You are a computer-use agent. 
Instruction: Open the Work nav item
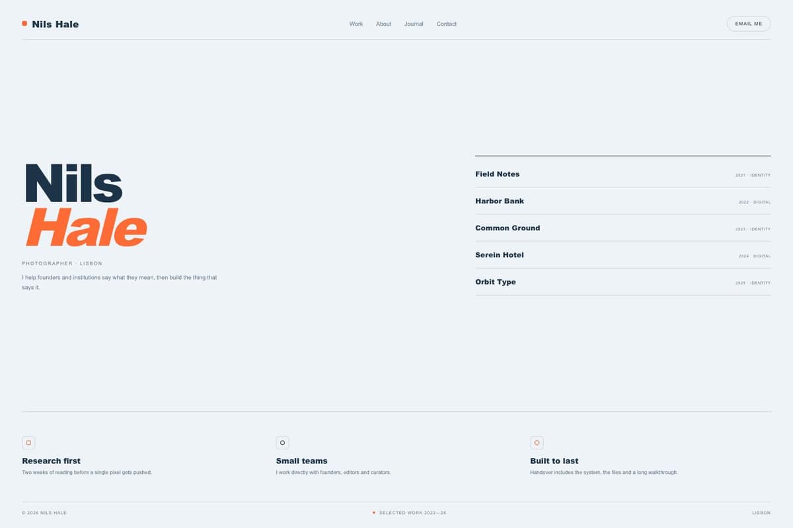(356, 24)
